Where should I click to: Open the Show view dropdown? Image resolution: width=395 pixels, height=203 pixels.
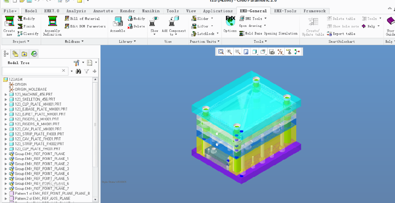pos(154,26)
